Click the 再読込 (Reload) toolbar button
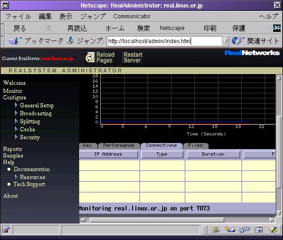The width and height of the screenshot is (283, 240). [77, 28]
